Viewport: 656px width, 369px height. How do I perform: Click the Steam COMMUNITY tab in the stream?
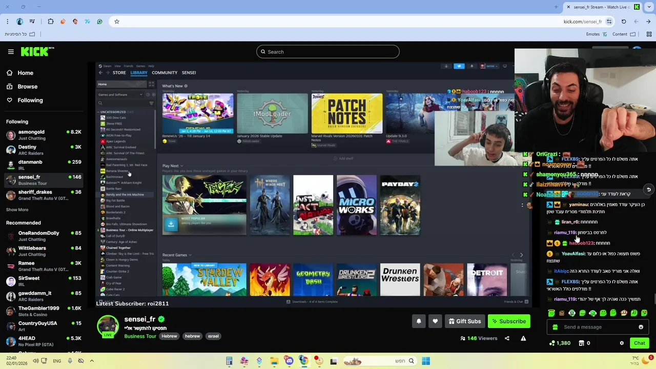click(x=165, y=73)
